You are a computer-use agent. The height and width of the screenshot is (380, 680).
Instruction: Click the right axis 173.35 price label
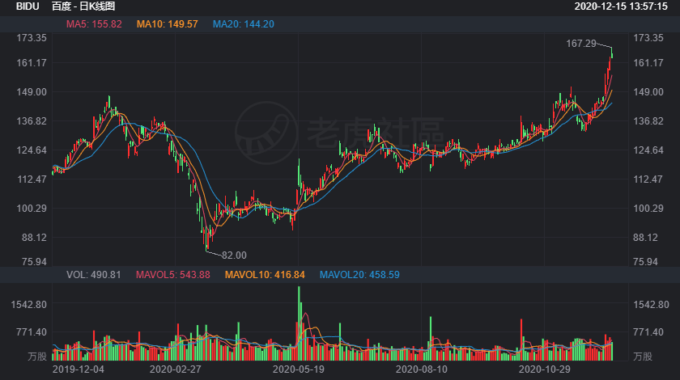coord(648,38)
